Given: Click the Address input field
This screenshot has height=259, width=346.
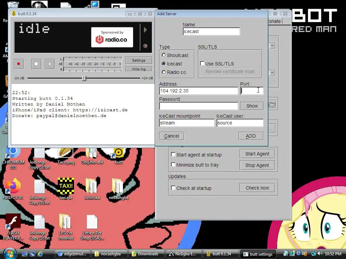Looking at the screenshot, I should pos(199,91).
